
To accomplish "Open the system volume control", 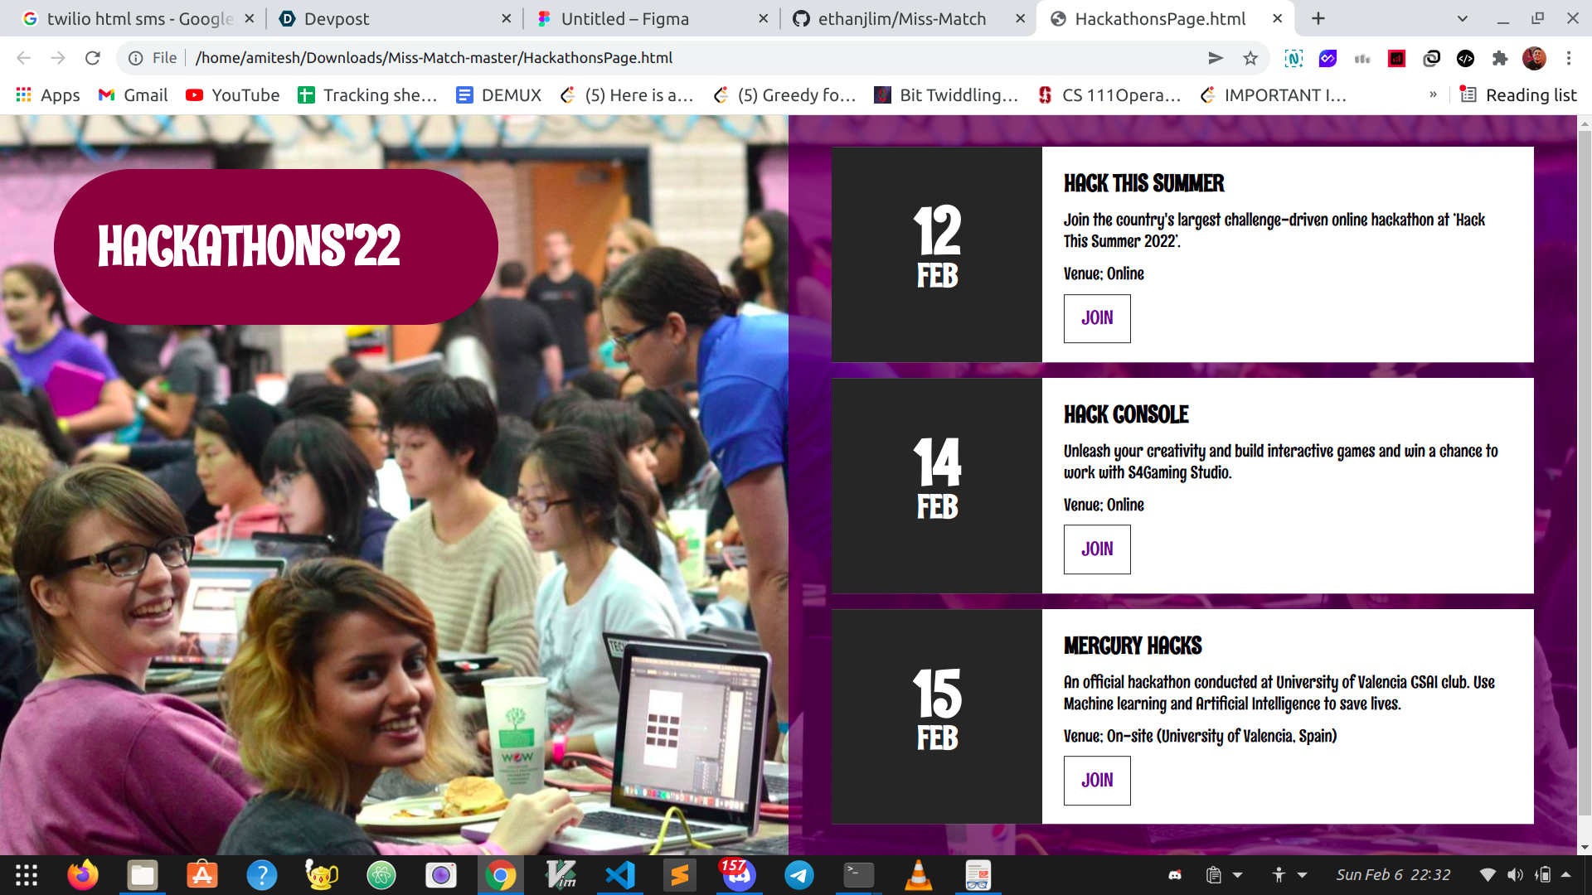I will (1515, 875).
